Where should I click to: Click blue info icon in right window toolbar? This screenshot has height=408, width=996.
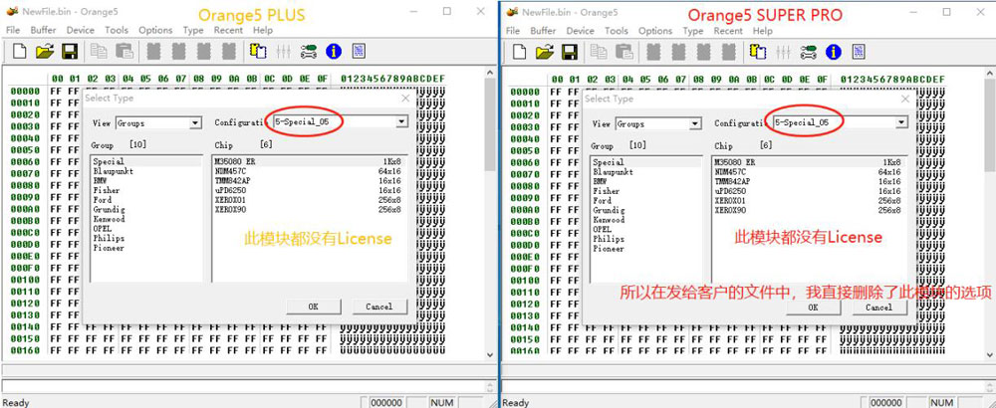[x=833, y=51]
